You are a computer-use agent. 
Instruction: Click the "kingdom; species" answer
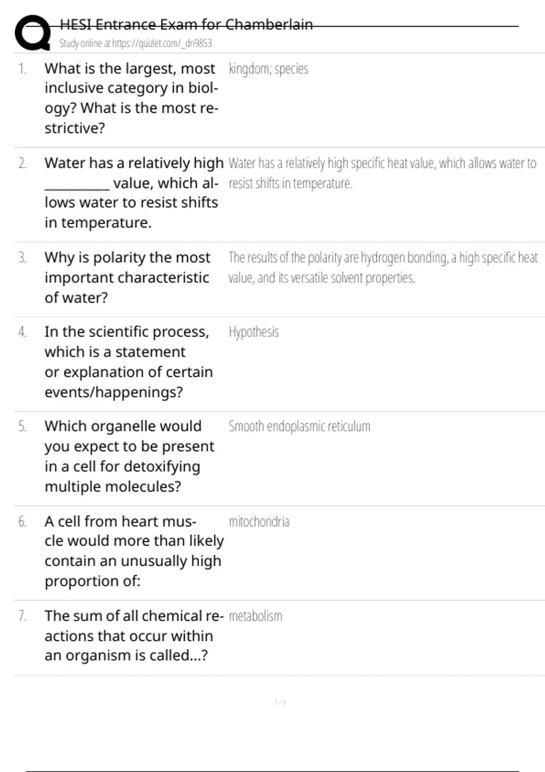[268, 69]
